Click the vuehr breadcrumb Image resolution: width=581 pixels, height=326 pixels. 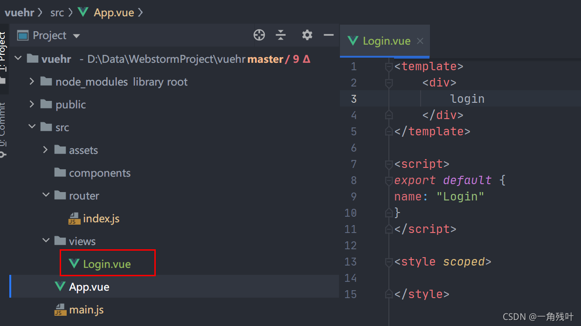click(x=20, y=13)
